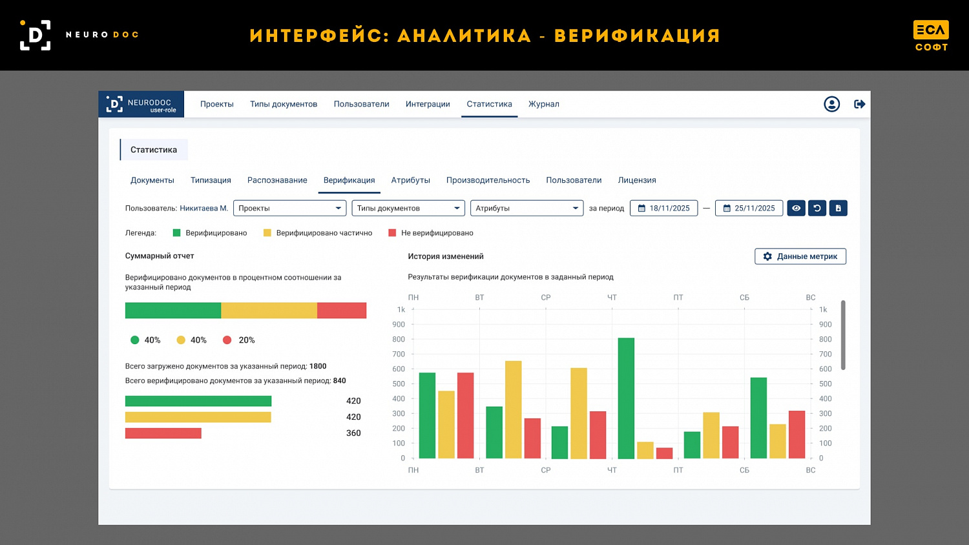Select the Верификация tab

[x=349, y=180]
